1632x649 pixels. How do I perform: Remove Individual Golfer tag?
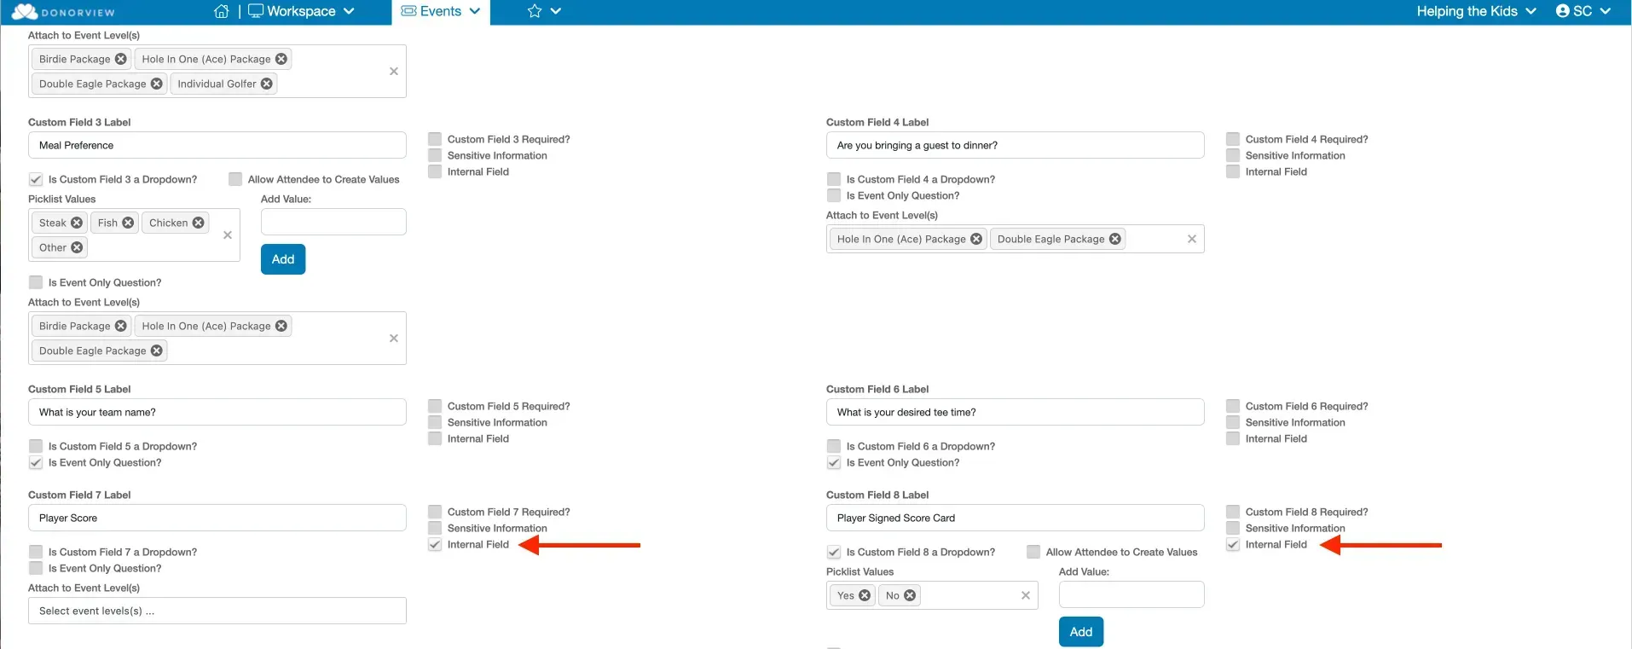(267, 84)
